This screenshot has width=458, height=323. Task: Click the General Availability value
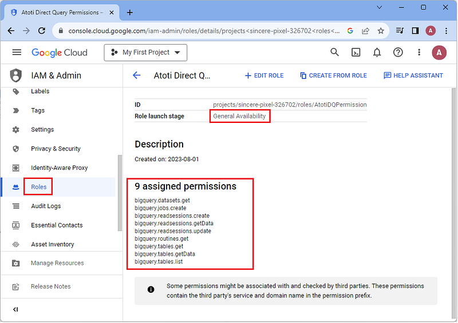pyautogui.click(x=239, y=116)
